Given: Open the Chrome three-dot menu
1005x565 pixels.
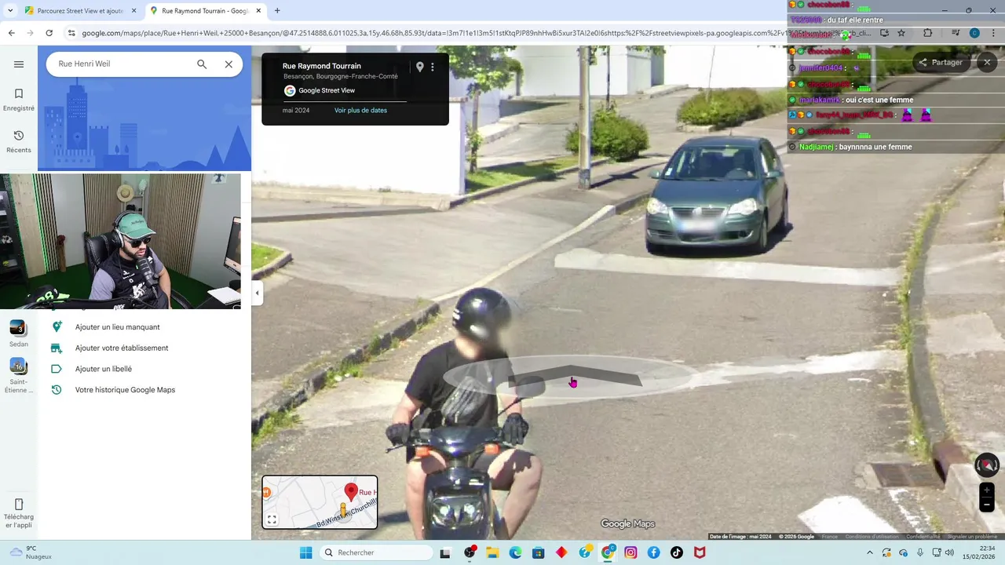Looking at the screenshot, I should (x=992, y=33).
